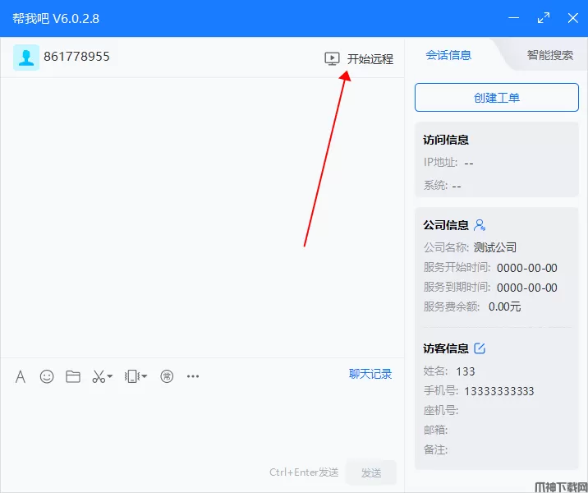Open the 聊天记录 chat history link
Screen dimensions: 588x493
pyautogui.click(x=370, y=374)
